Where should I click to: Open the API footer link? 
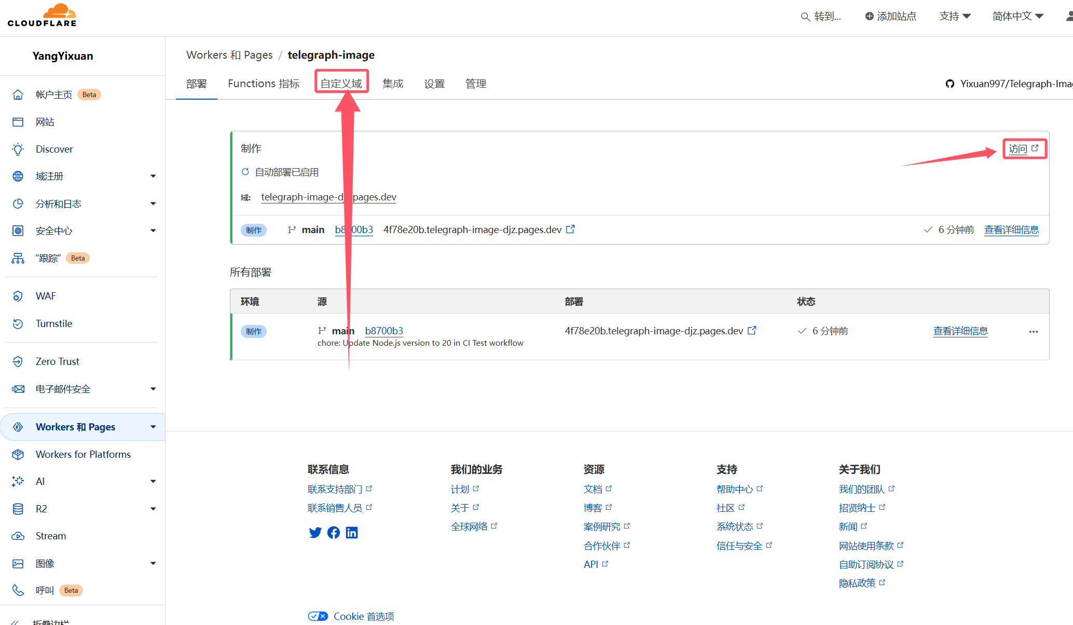click(596, 564)
